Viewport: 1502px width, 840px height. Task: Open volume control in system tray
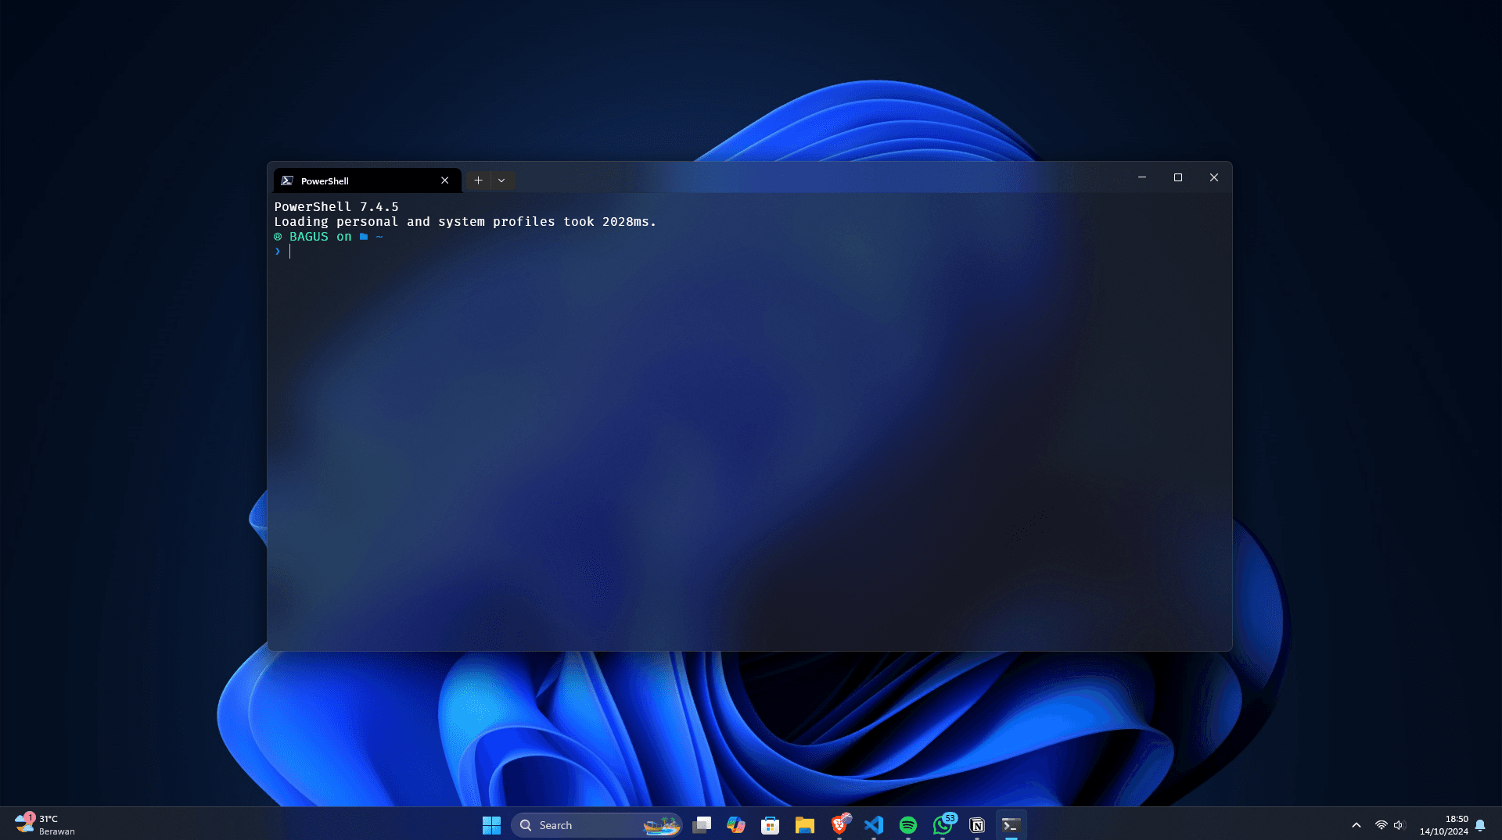pyautogui.click(x=1400, y=825)
